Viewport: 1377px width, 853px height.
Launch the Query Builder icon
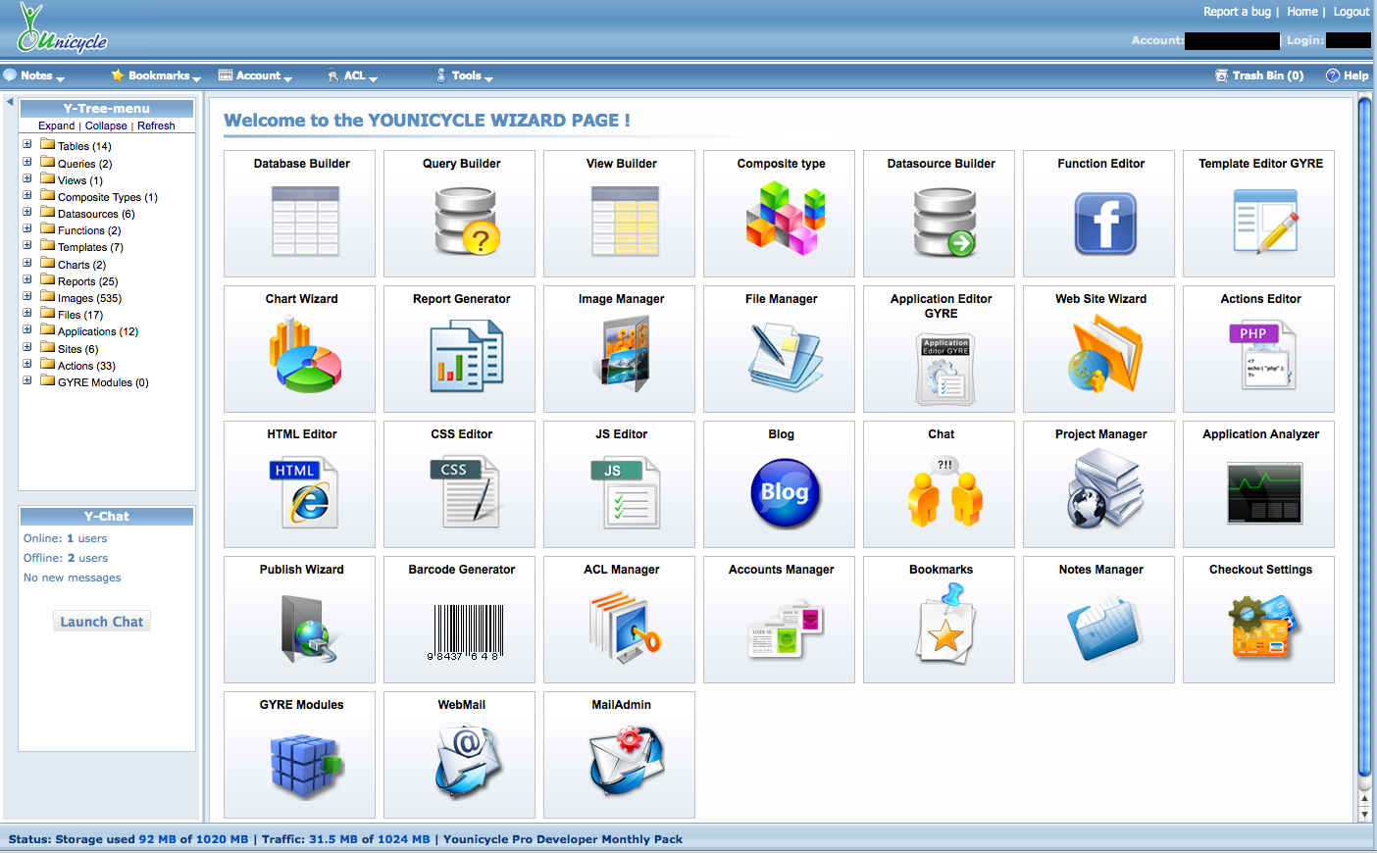point(466,222)
